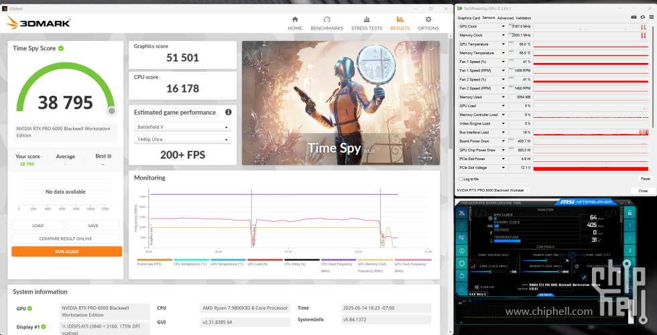657x335 pixels.
Task: Toggle the Afterburner Startup Windows button
Action: [477, 287]
